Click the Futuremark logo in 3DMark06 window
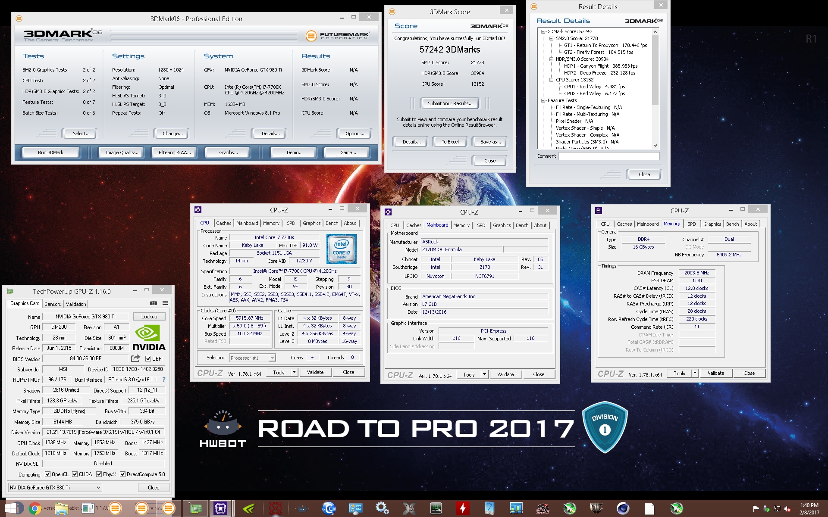Image resolution: width=828 pixels, height=517 pixels. point(338,36)
